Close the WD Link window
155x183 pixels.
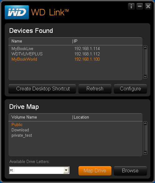click(x=148, y=6)
